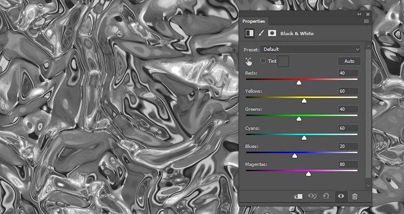404x214 pixels.
Task: Open the Properties panel menu icon
Action: coord(366,21)
